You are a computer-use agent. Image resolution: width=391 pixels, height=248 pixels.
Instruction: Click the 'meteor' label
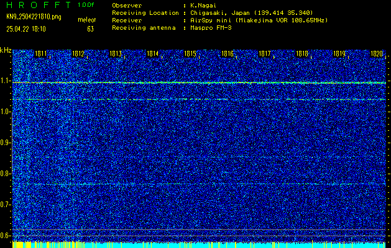[87, 20]
